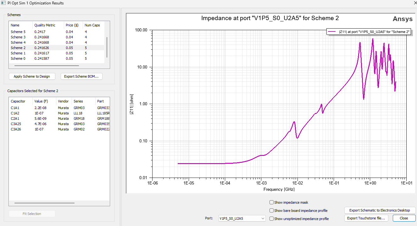Select capacitor C3A25 row
The image size is (417, 226).
[x=16, y=124]
